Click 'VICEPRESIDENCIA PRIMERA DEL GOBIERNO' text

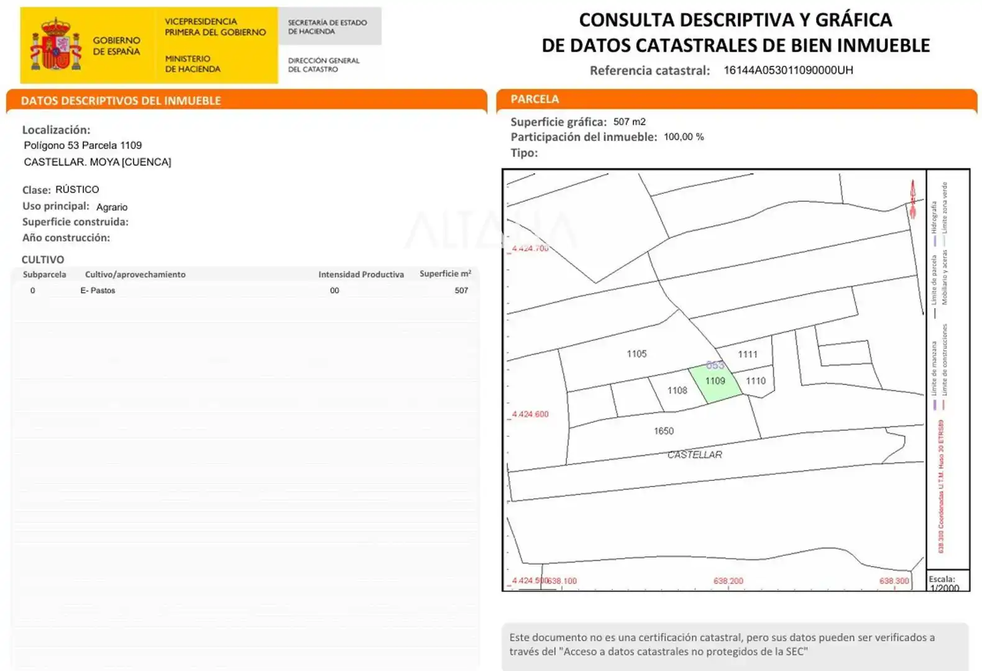(215, 27)
